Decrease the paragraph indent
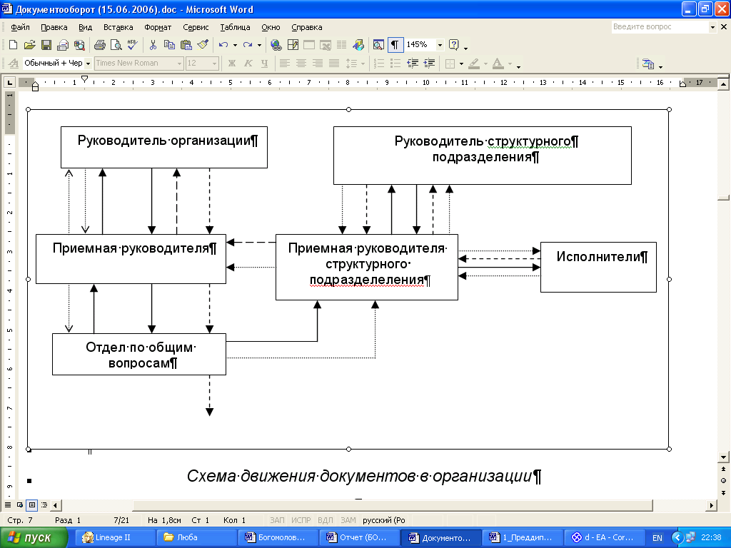731x548 pixels. (x=412, y=64)
